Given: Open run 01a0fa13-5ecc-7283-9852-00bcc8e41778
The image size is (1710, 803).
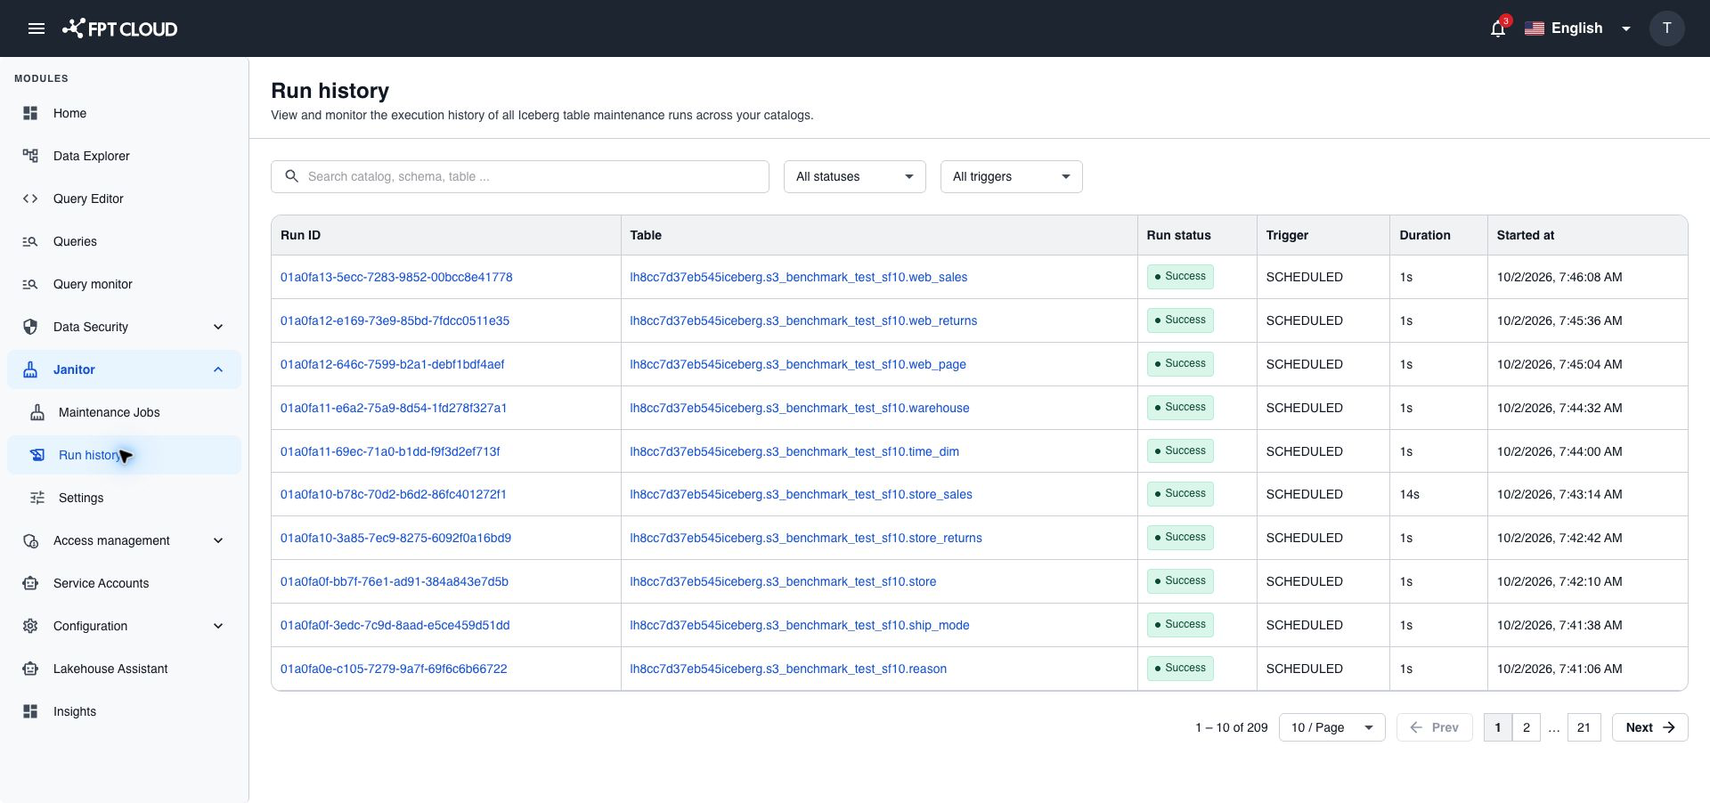Looking at the screenshot, I should click(396, 277).
